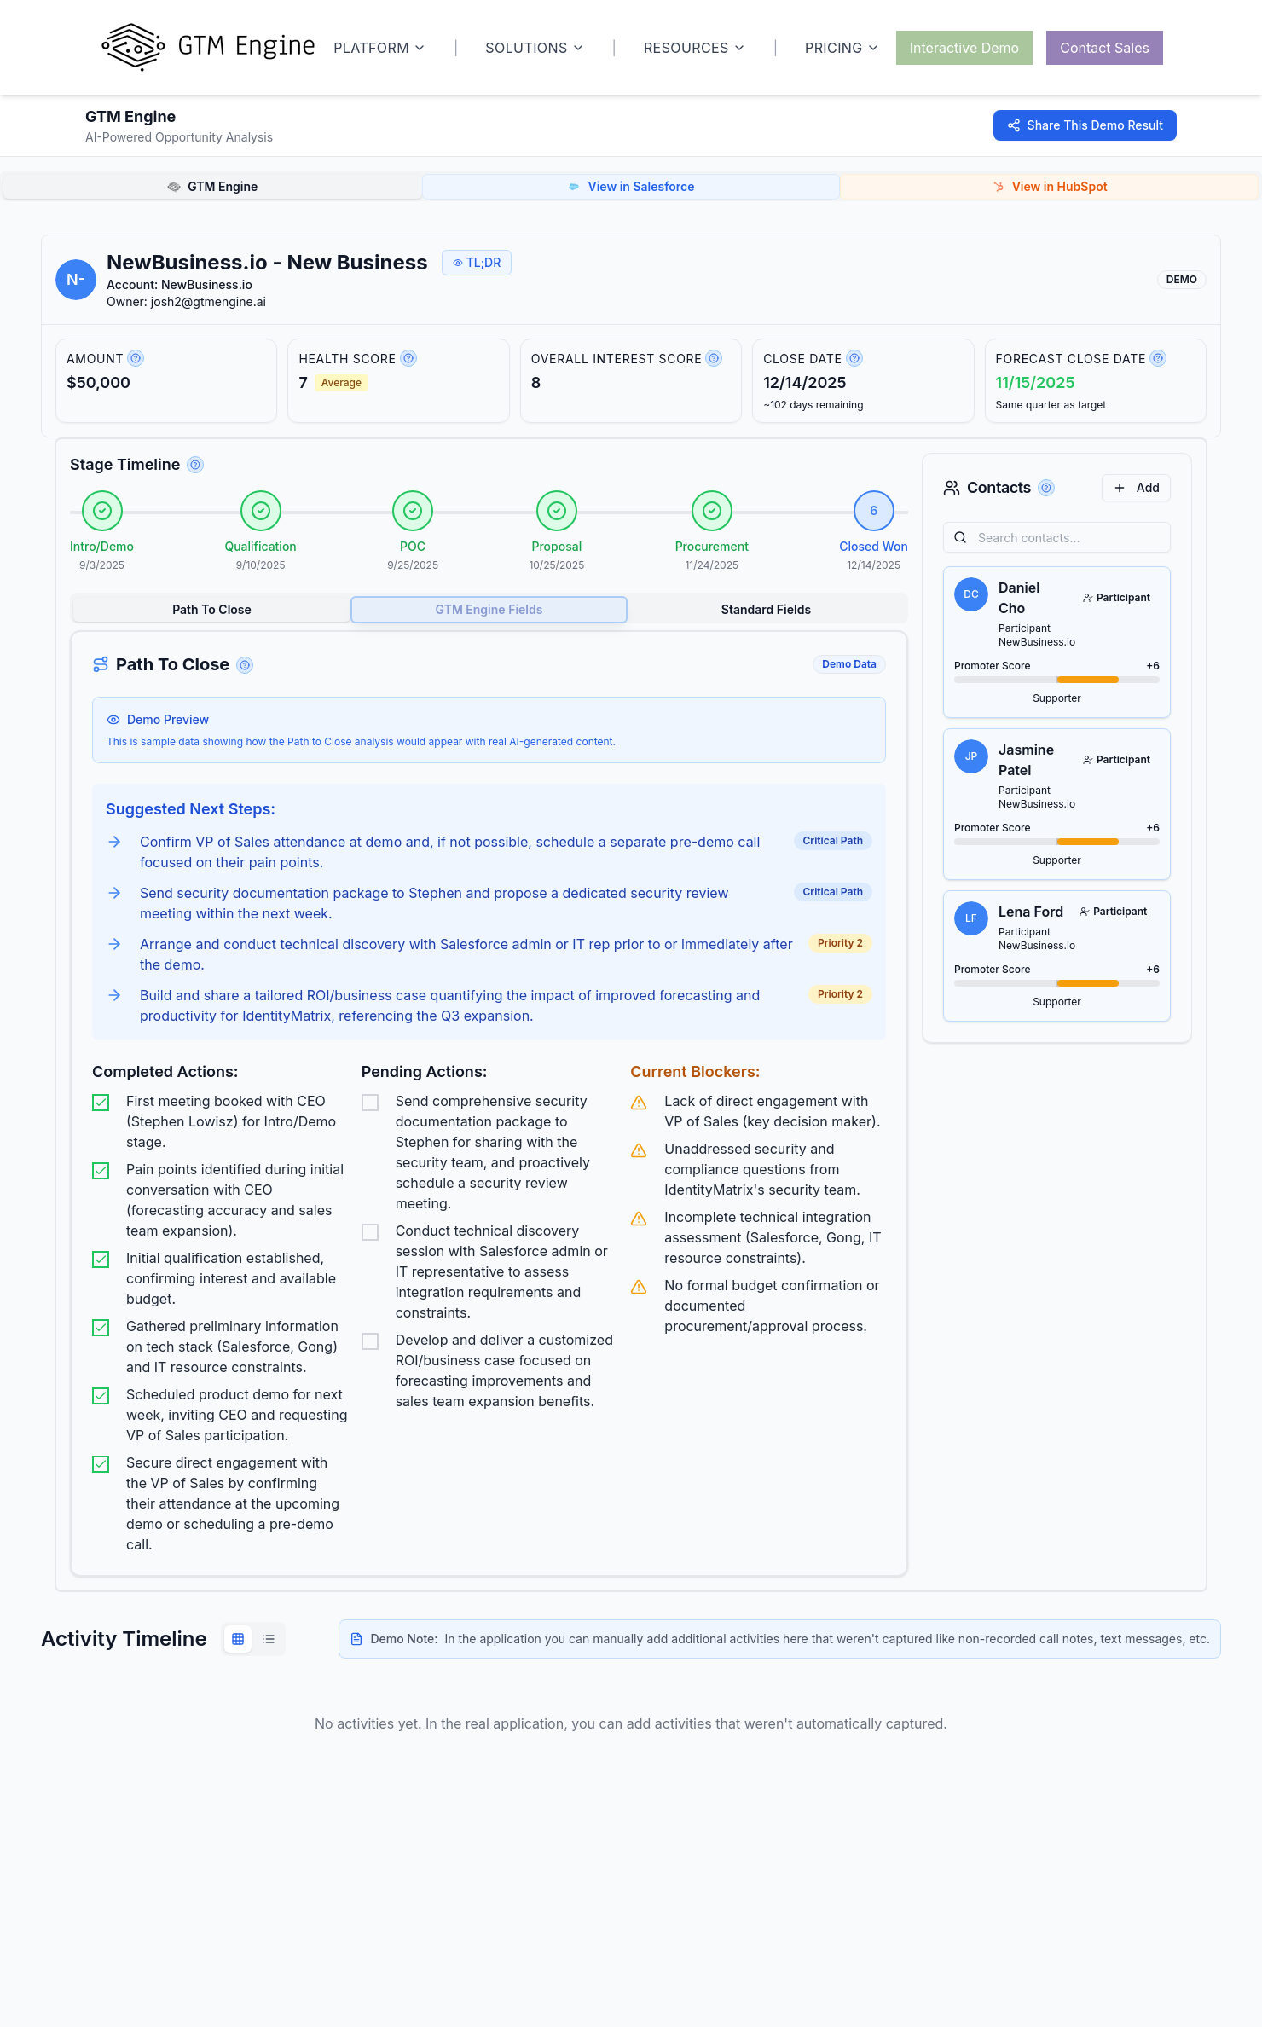
Task: Toggle checkbox for First meeting booked with CEO
Action: [101, 1103]
